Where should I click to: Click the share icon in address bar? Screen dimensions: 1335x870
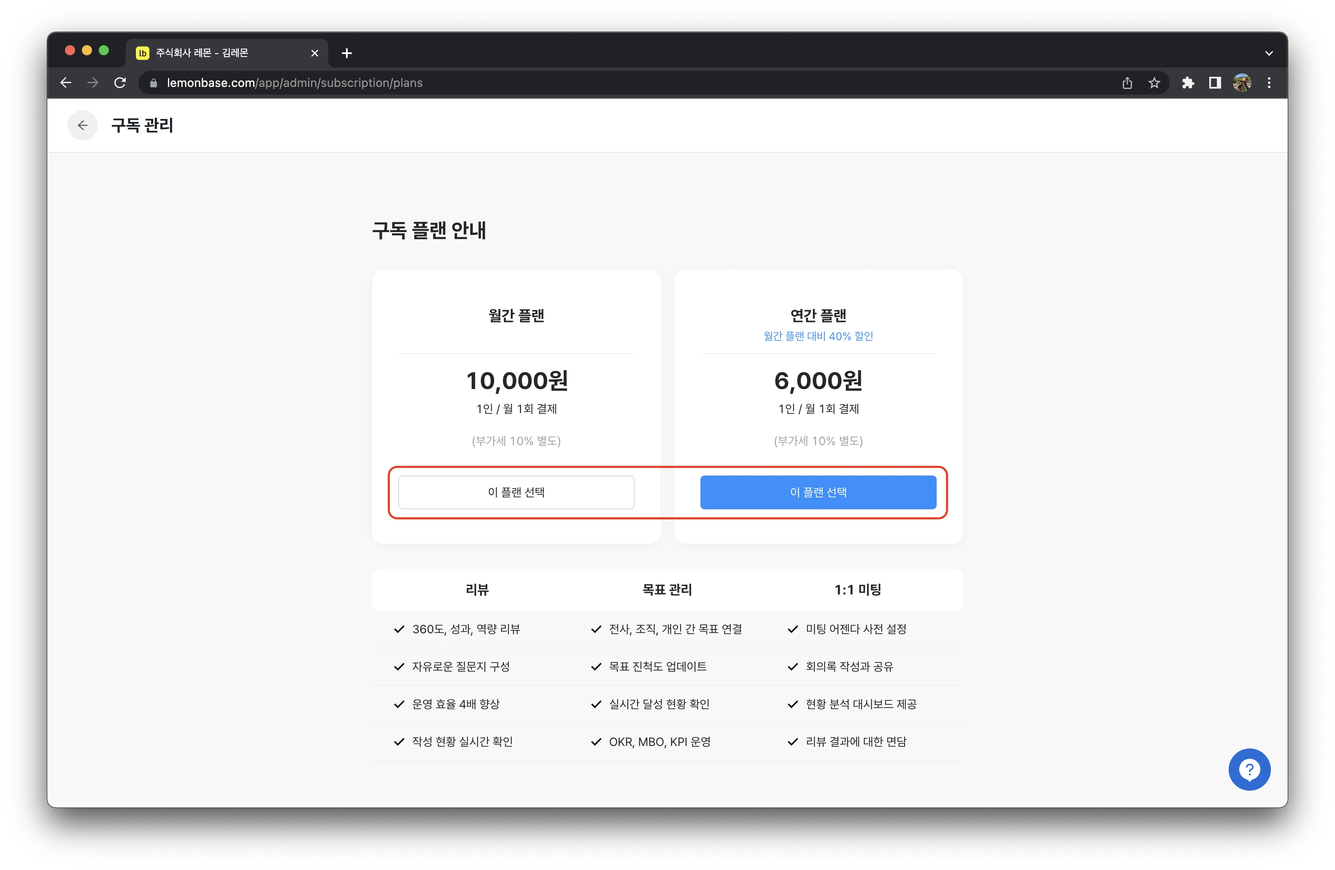(1127, 83)
